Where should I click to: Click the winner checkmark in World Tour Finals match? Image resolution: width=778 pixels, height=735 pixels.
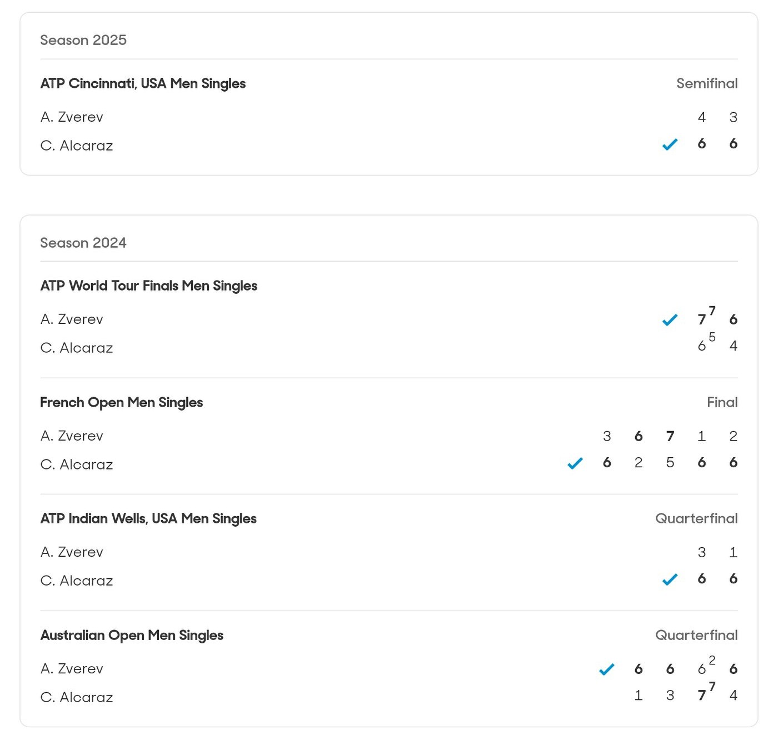point(670,320)
